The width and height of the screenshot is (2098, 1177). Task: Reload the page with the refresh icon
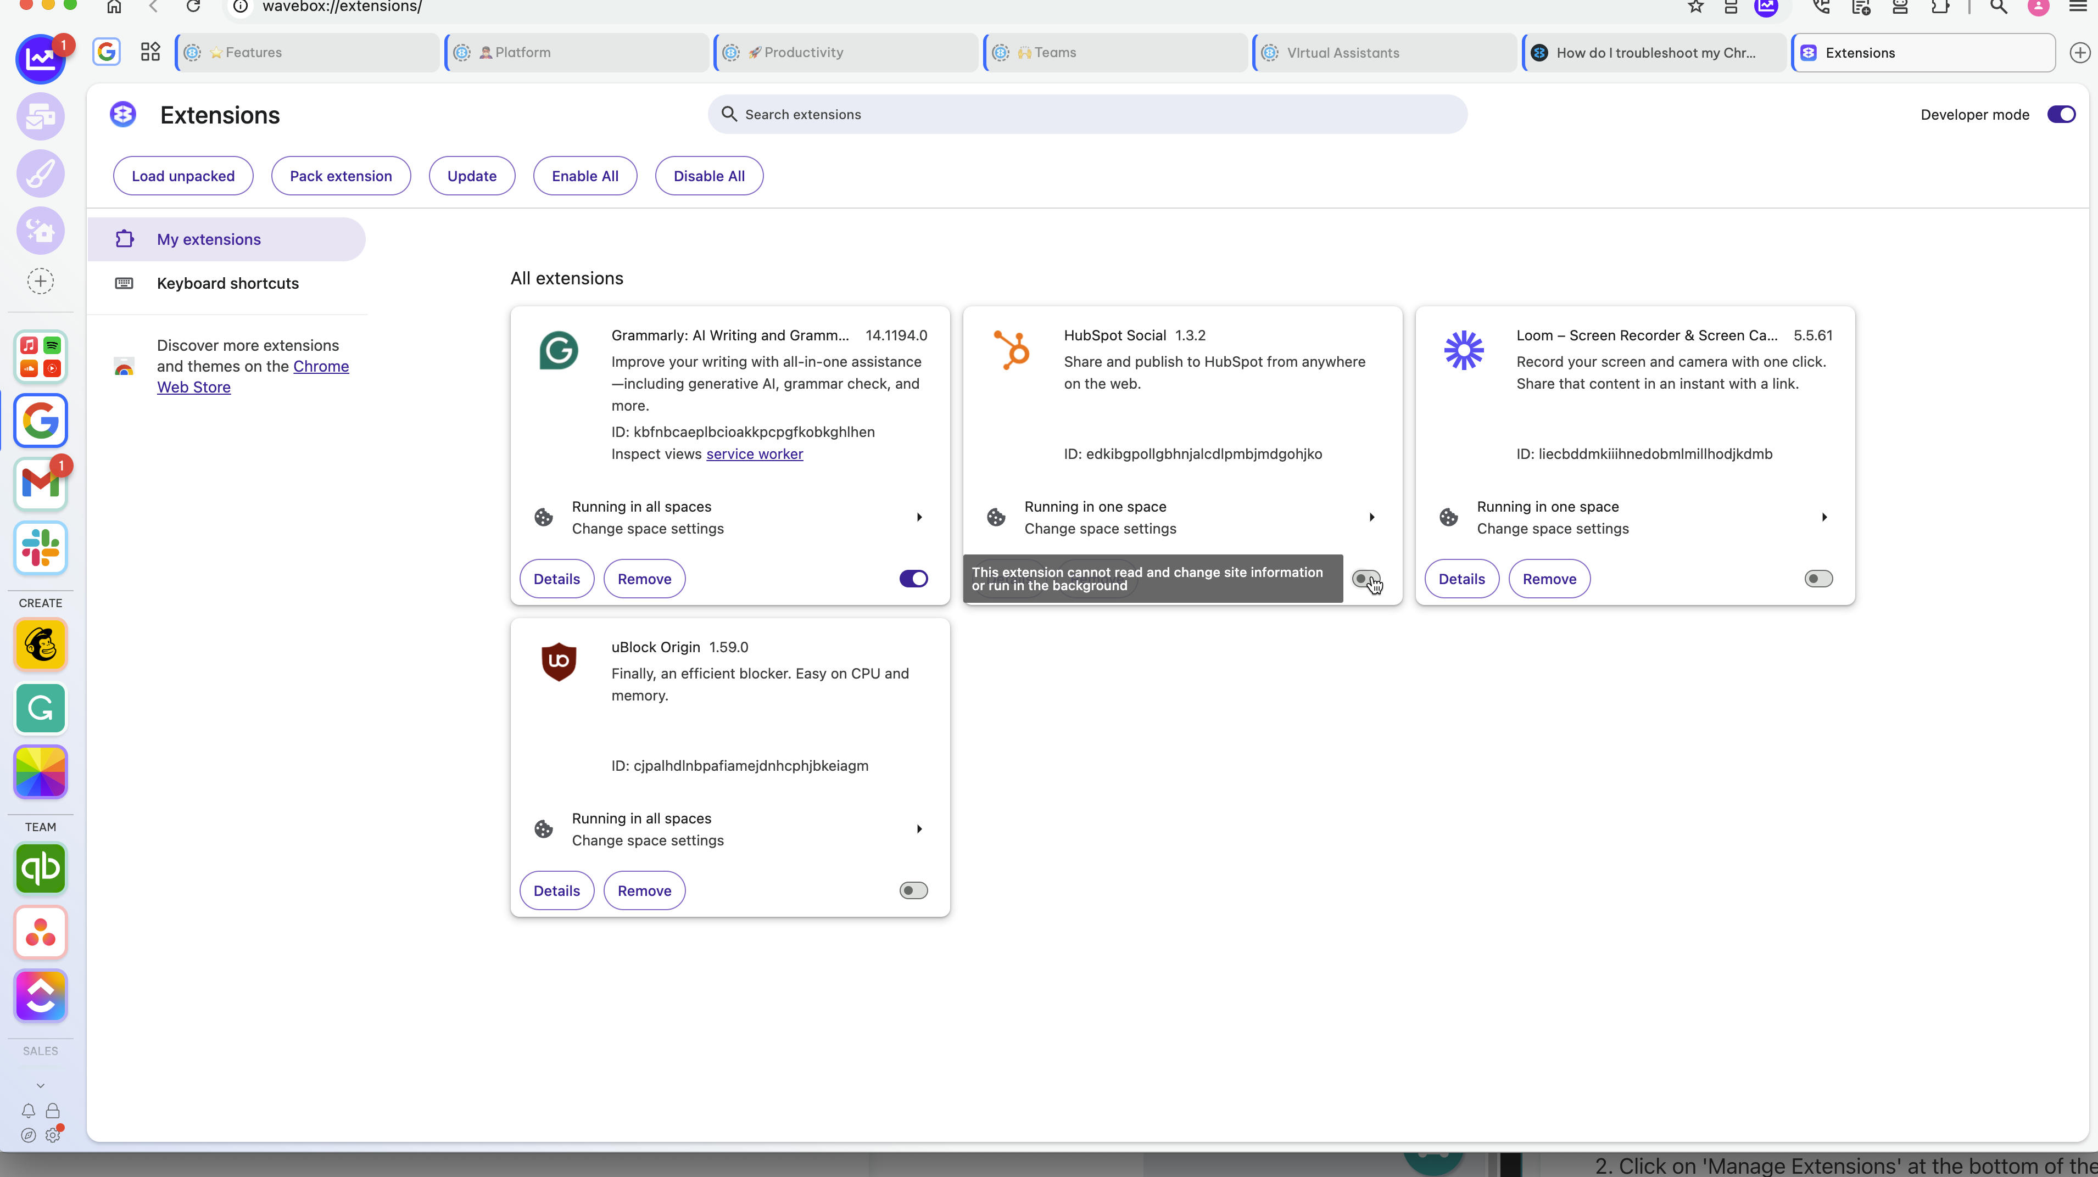[x=193, y=7]
